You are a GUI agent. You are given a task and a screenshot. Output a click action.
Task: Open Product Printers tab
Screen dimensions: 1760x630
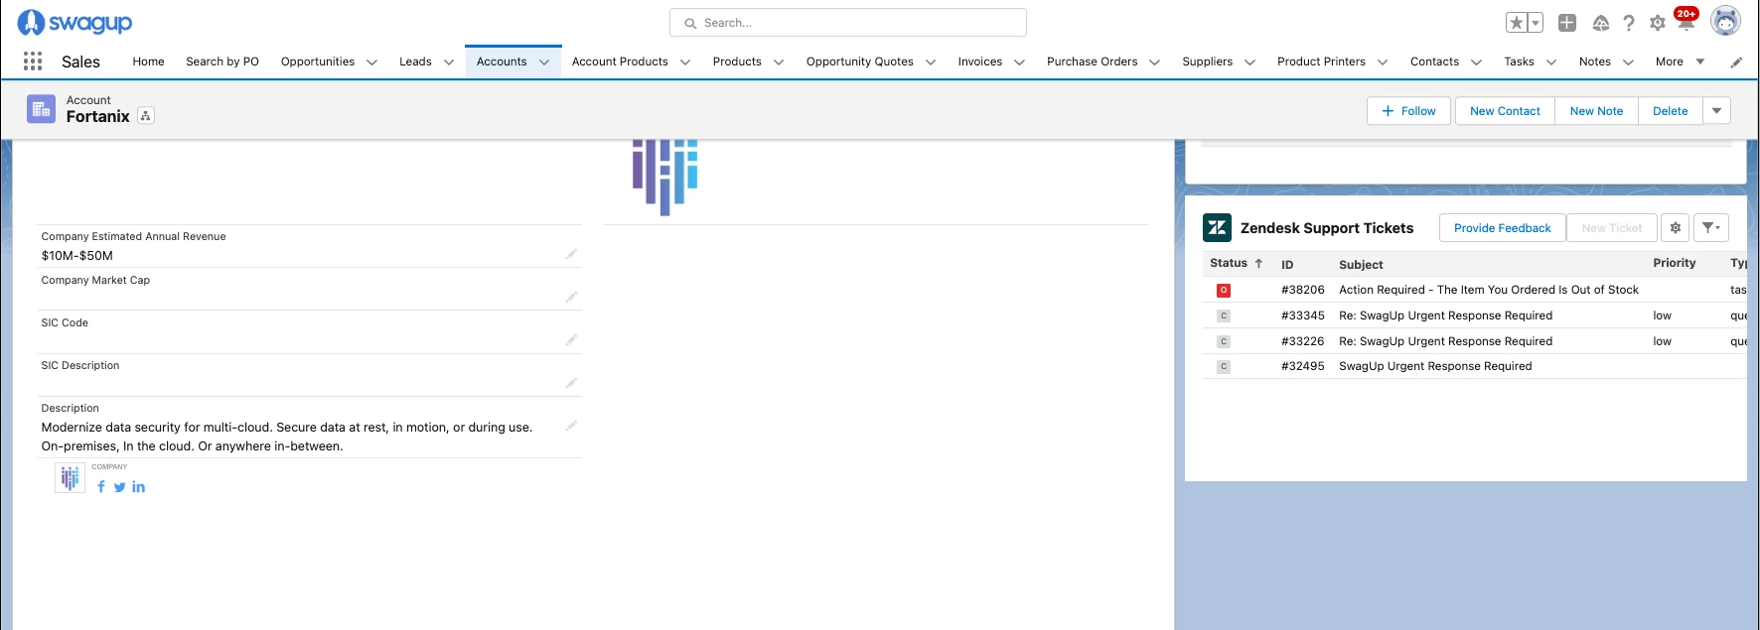point(1321,62)
